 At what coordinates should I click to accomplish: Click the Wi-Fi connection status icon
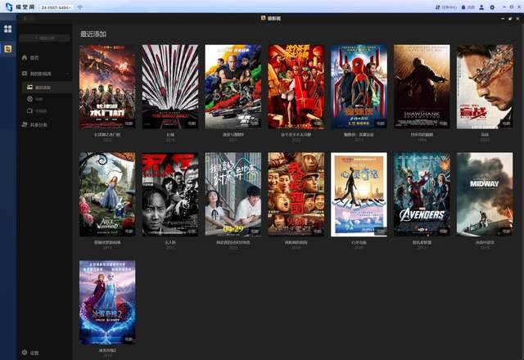(x=80, y=7)
